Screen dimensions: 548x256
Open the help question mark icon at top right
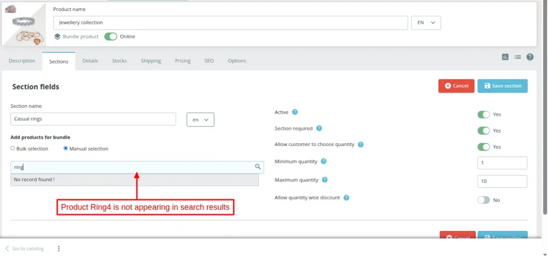tap(530, 57)
